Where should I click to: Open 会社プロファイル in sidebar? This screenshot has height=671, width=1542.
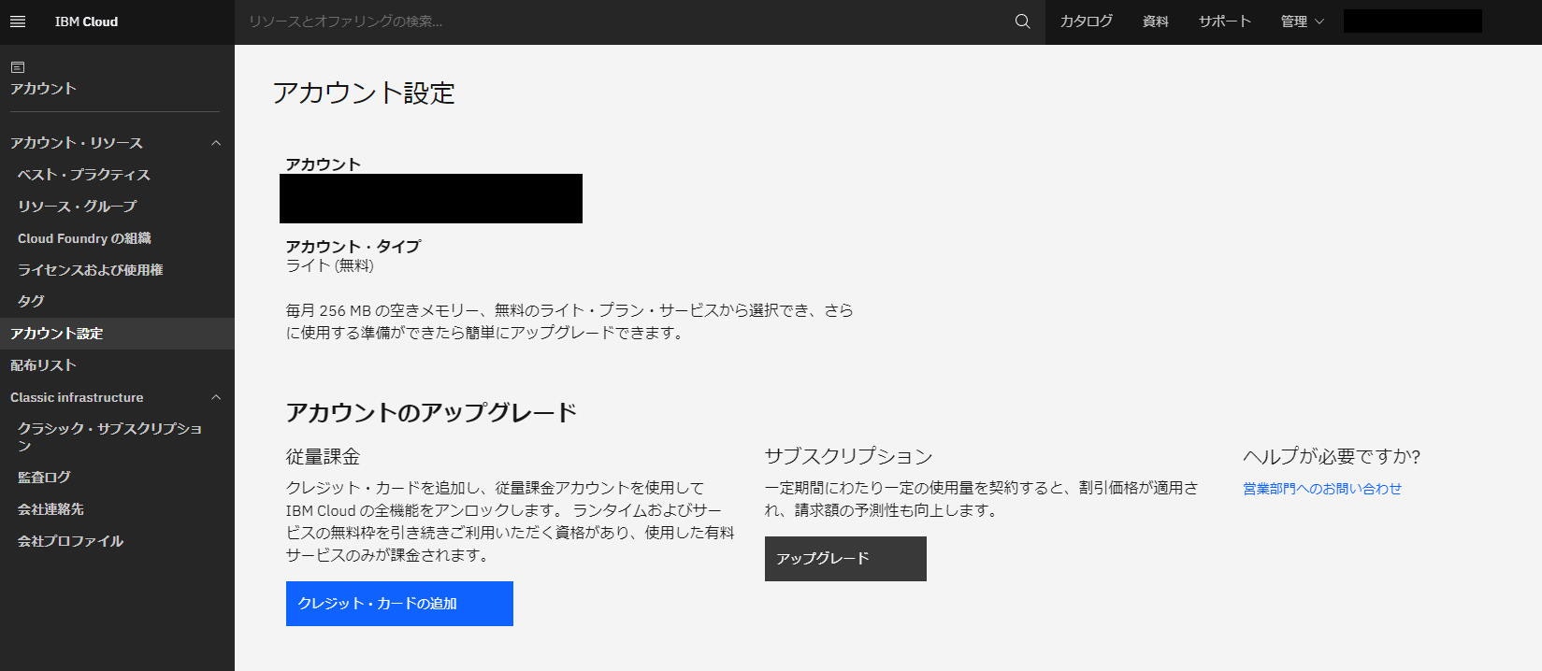click(x=70, y=541)
